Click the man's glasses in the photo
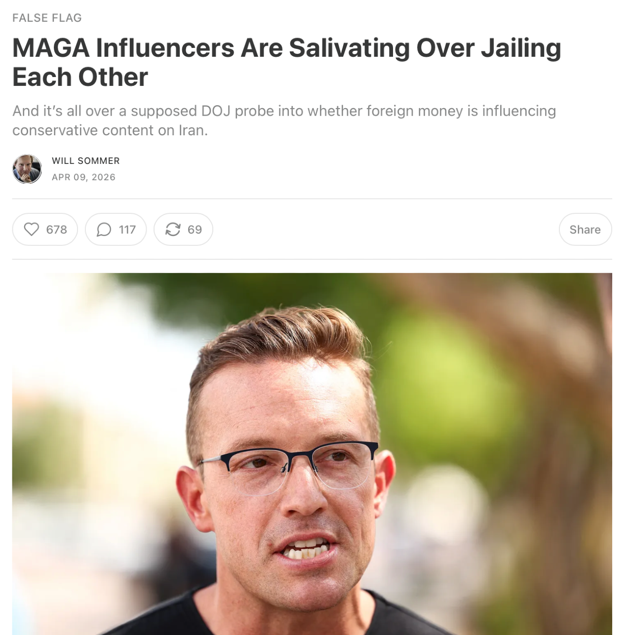The width and height of the screenshot is (632, 635). coord(289,467)
